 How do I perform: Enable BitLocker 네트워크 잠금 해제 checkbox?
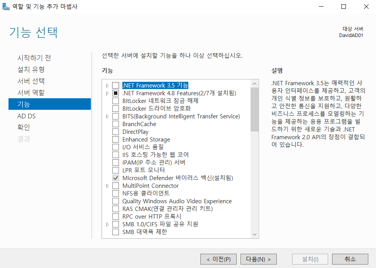[x=115, y=101]
